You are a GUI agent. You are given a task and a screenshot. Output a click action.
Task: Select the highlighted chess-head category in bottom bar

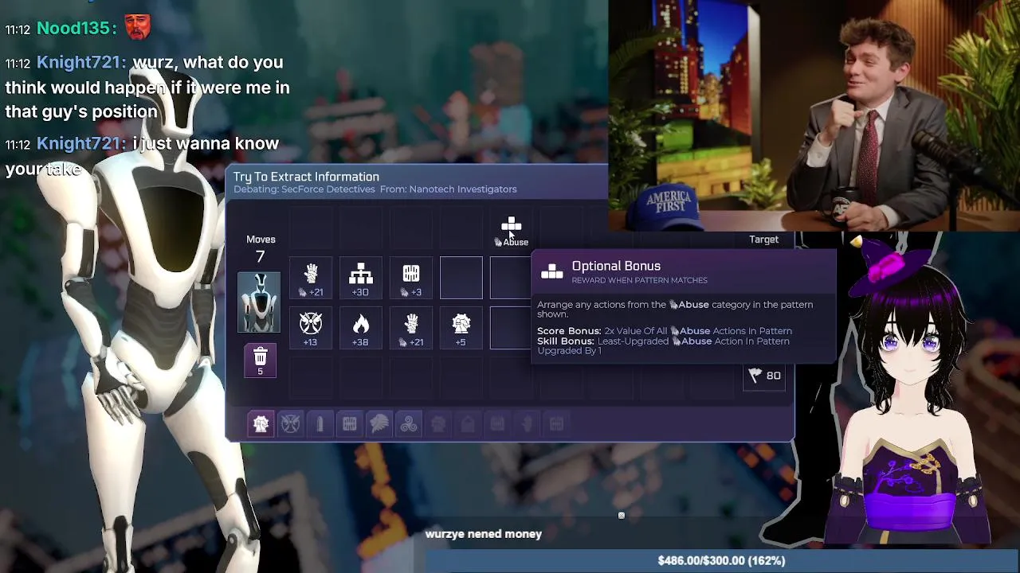(x=261, y=424)
